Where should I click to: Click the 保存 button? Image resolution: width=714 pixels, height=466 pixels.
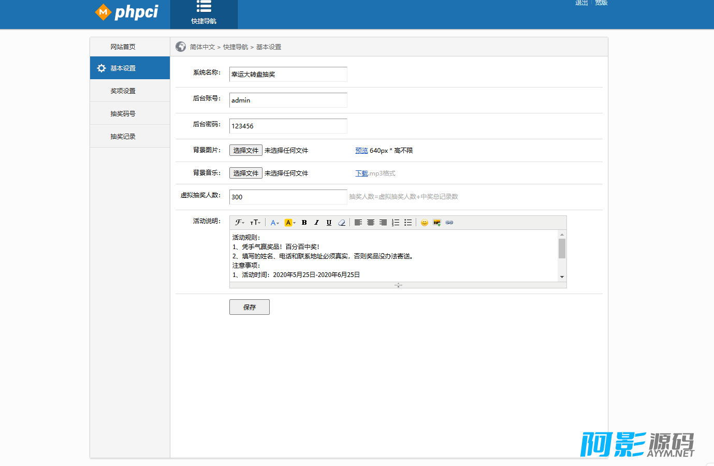(249, 307)
